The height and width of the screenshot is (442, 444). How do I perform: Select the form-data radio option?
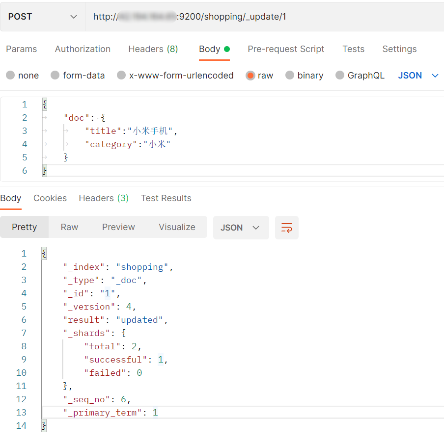point(55,76)
